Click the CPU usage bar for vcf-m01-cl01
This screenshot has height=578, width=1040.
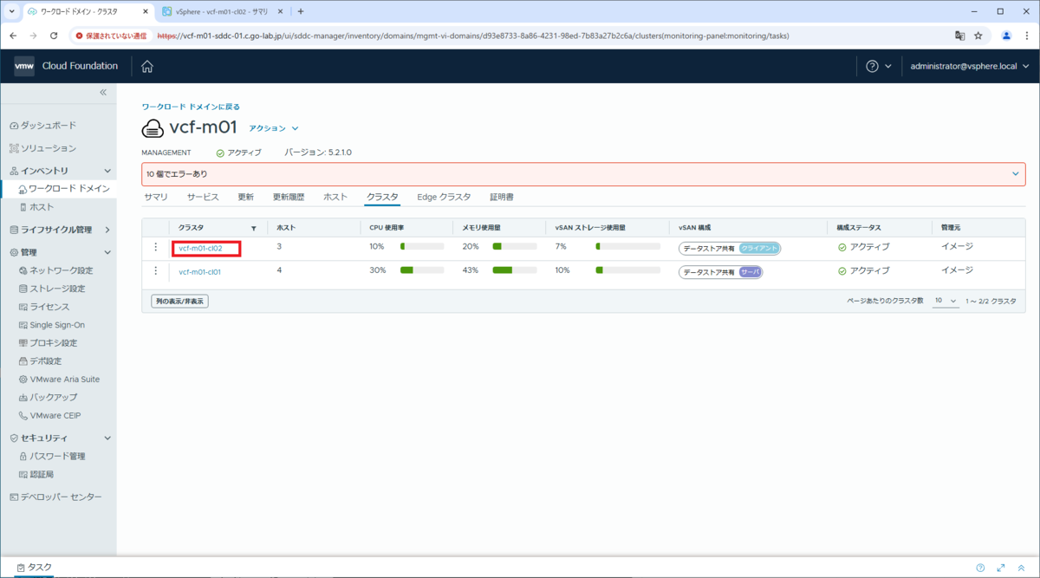click(x=422, y=270)
